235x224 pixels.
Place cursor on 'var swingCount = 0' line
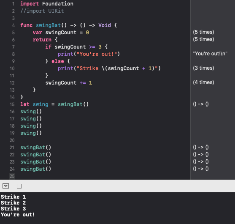coord(61,33)
